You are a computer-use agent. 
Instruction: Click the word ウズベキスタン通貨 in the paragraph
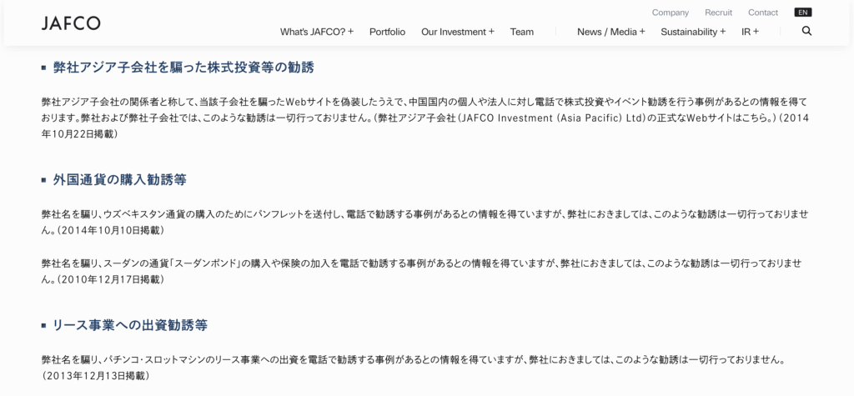tap(145, 214)
